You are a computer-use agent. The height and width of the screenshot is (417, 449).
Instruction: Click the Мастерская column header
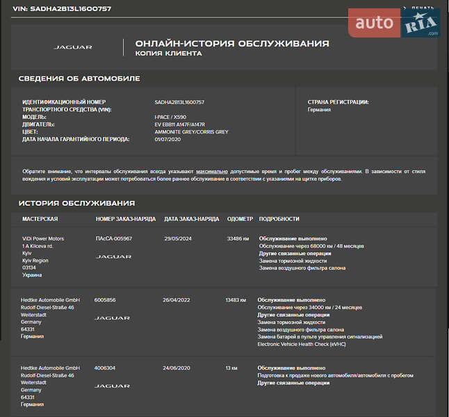point(40,219)
